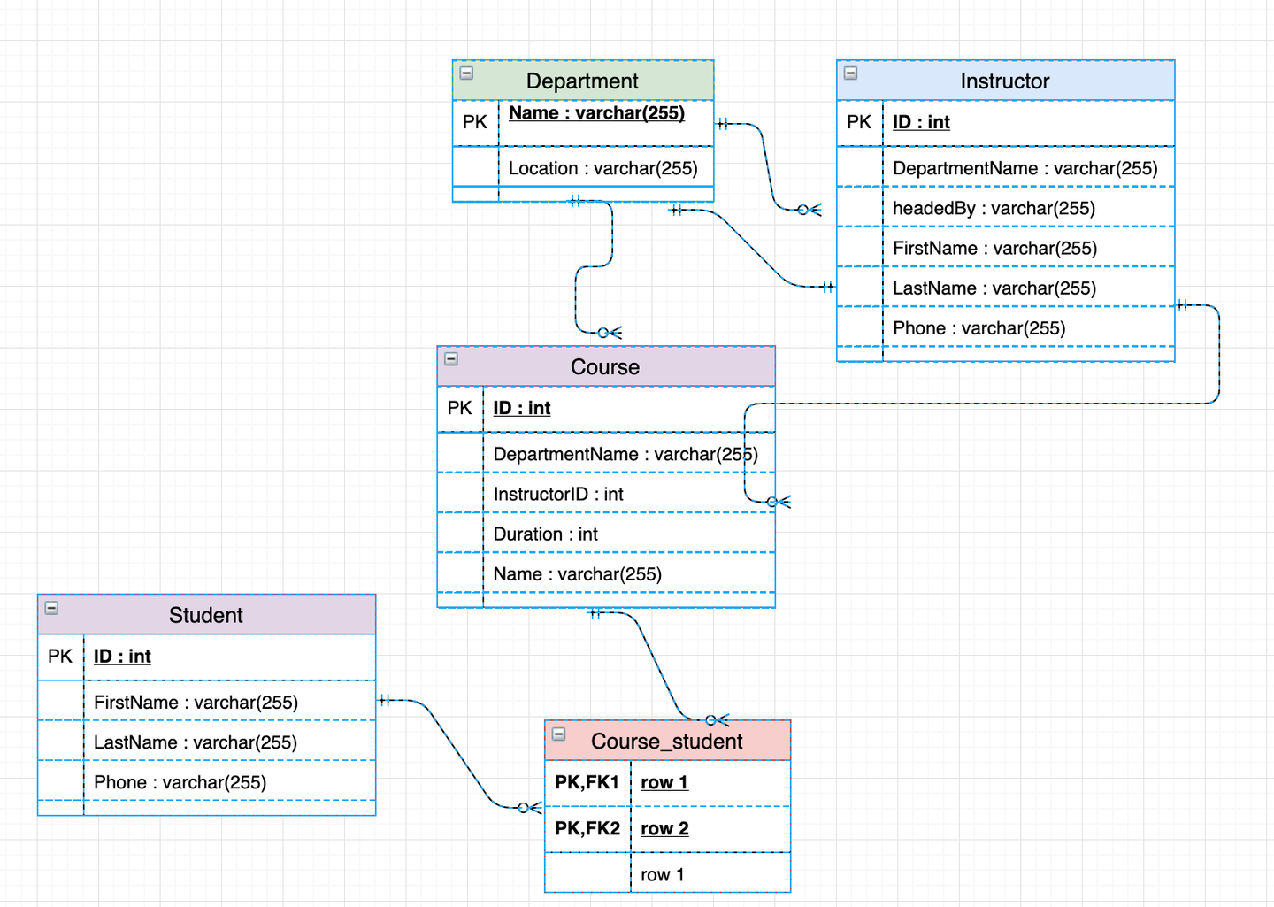The image size is (1274, 907).
Task: Collapse the Instructor table
Action: pos(850,73)
